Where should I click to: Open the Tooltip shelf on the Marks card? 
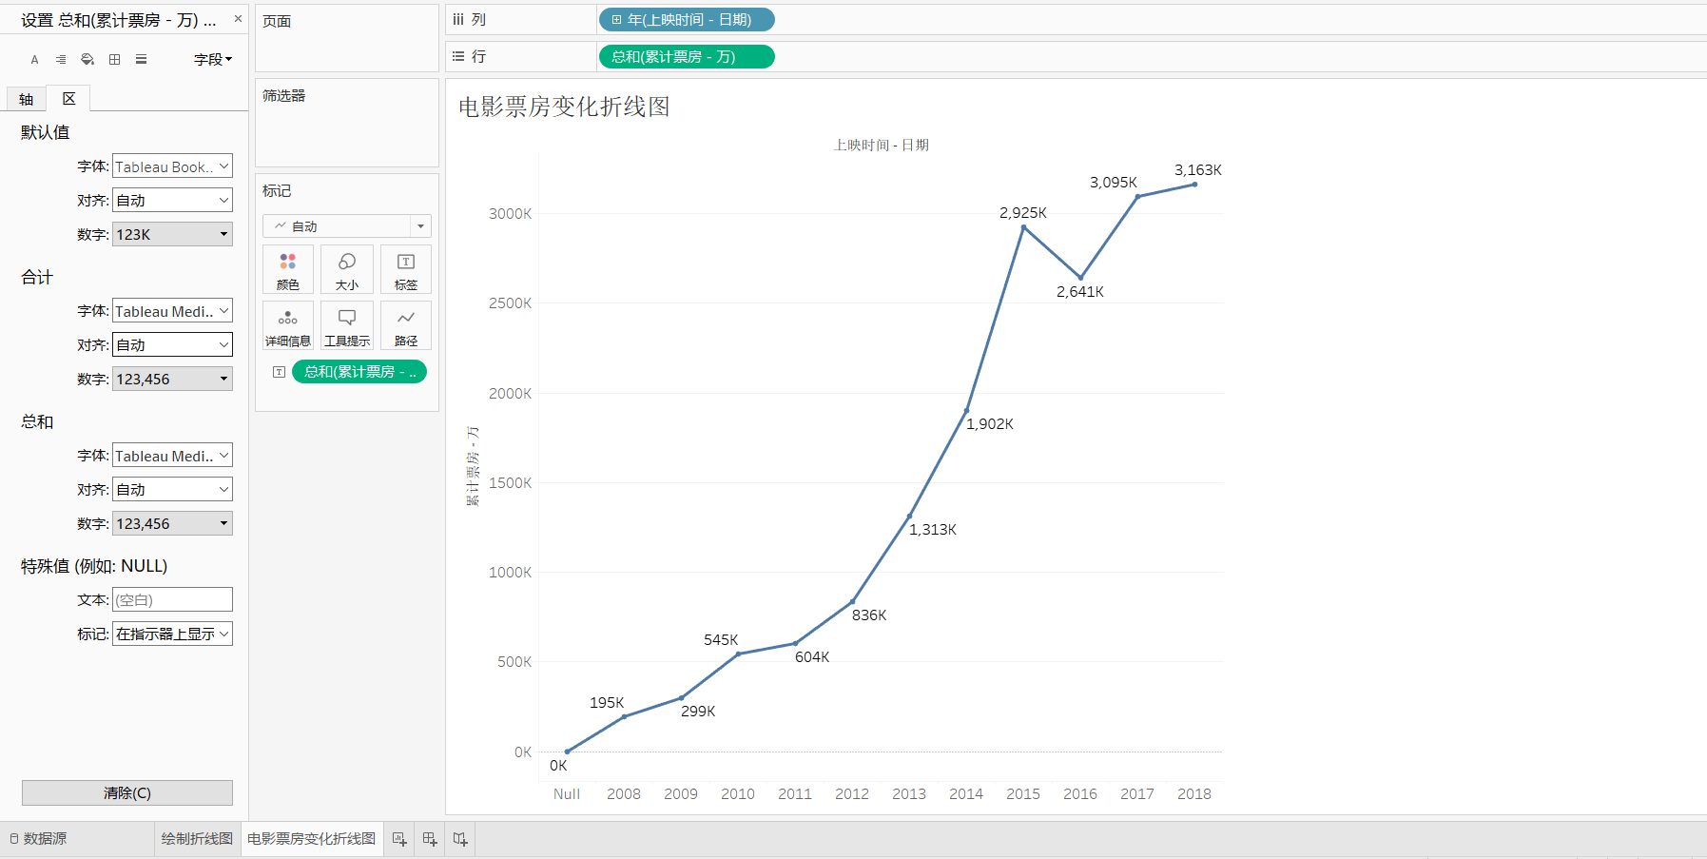(347, 325)
